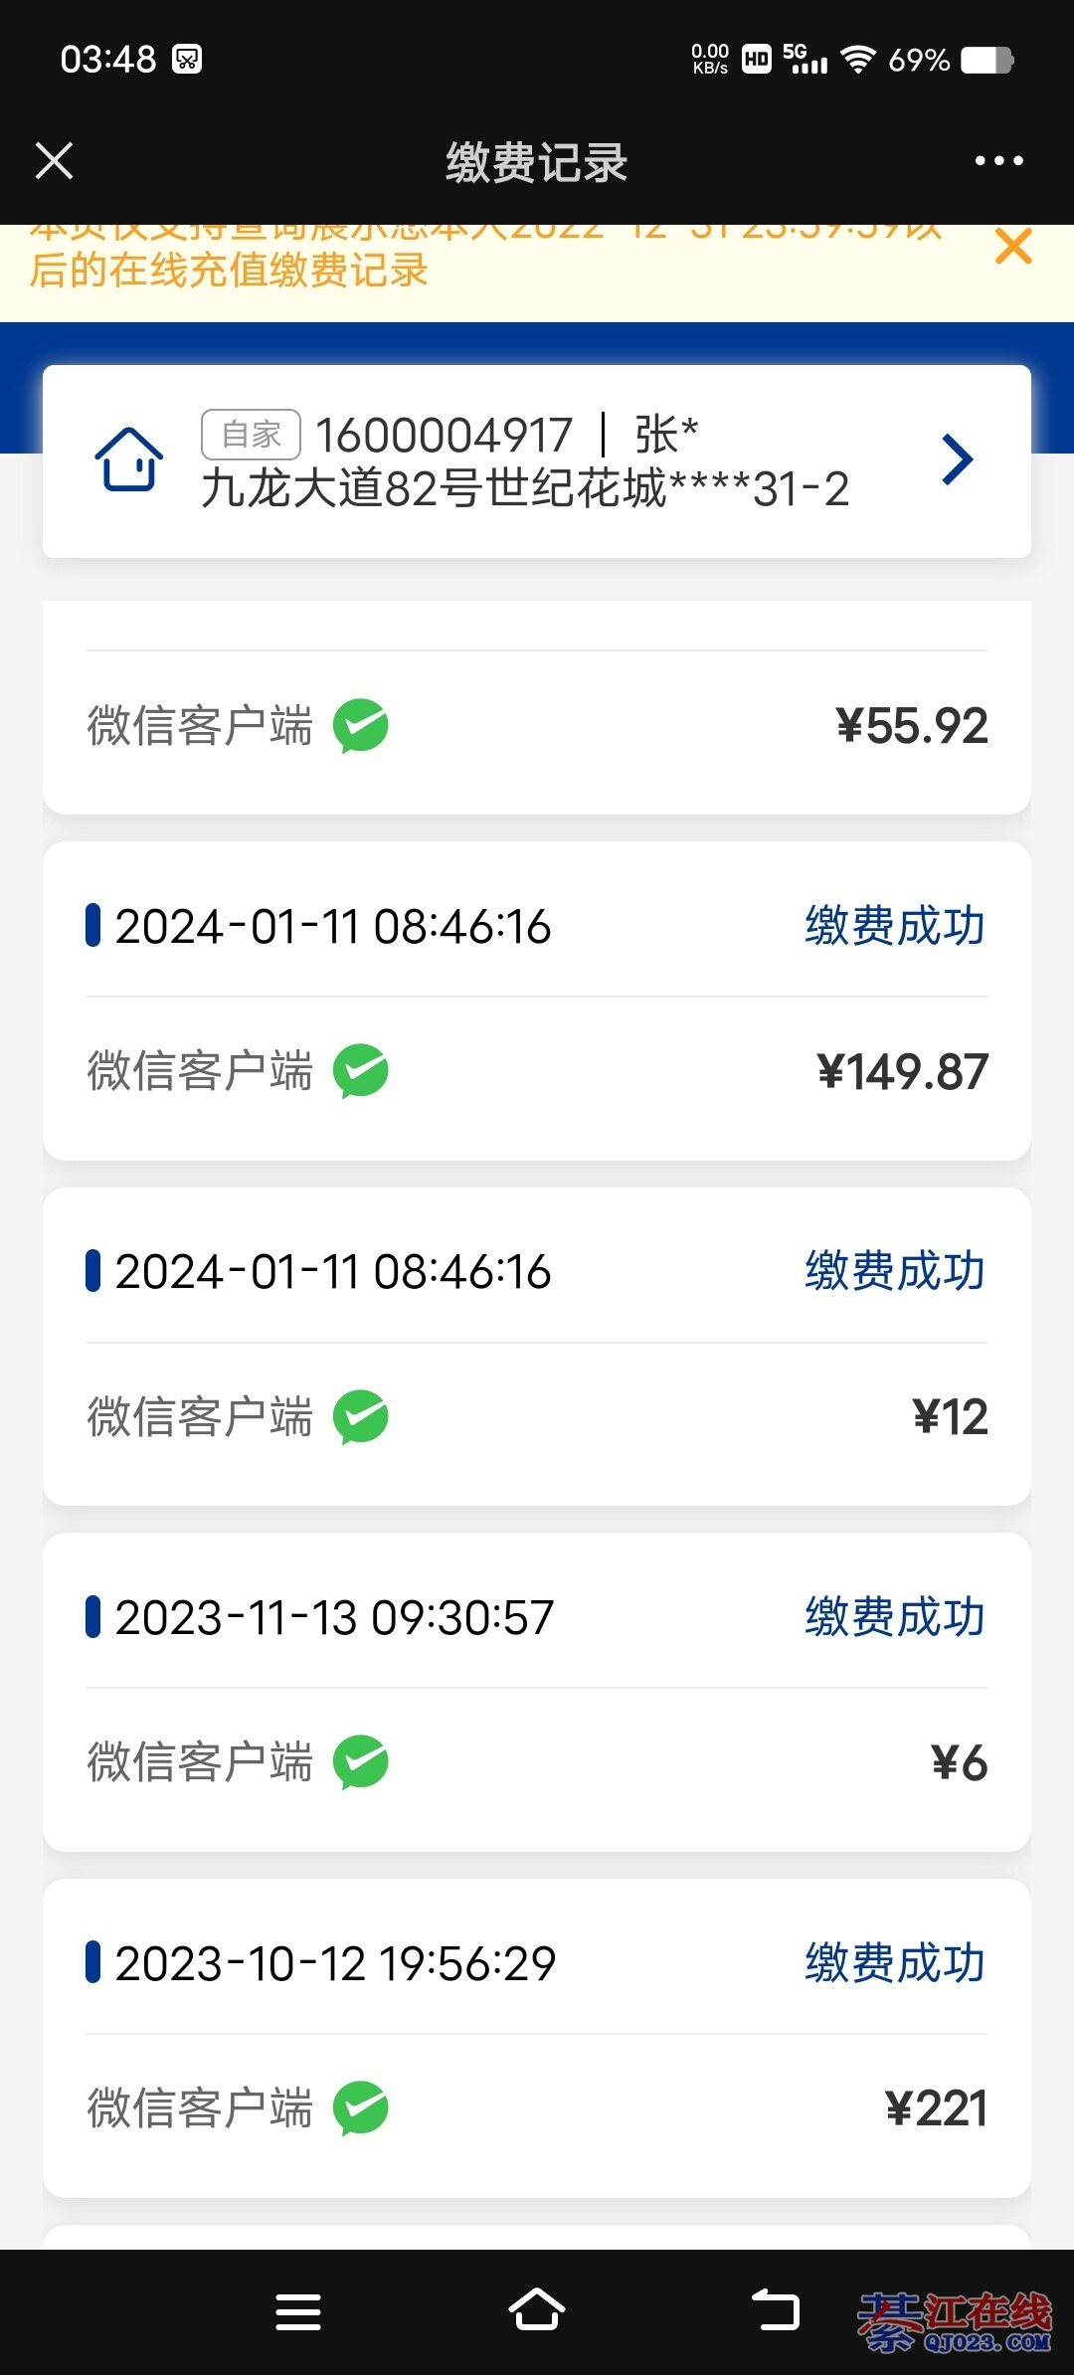Tap WeChat icon beside ¥55.92 payment
This screenshot has width=1074, height=2375.
[360, 726]
